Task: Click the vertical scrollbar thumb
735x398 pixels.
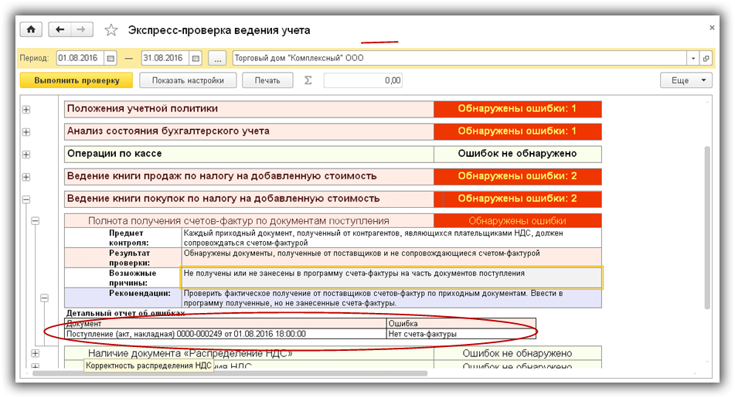Action: 707,227
